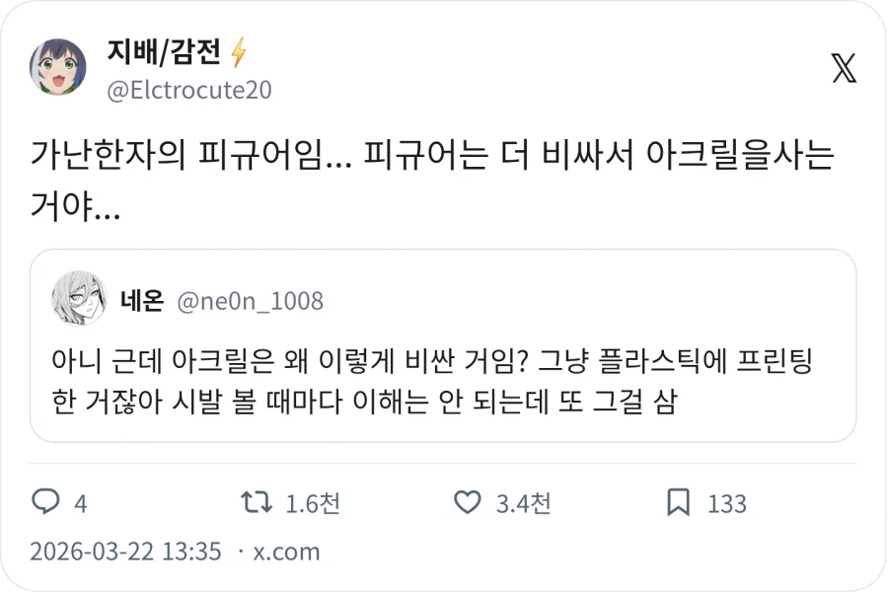Image resolution: width=888 pixels, height=592 pixels.
Task: Expand the quoted tweet from @ne0n_1008
Action: 444,350
